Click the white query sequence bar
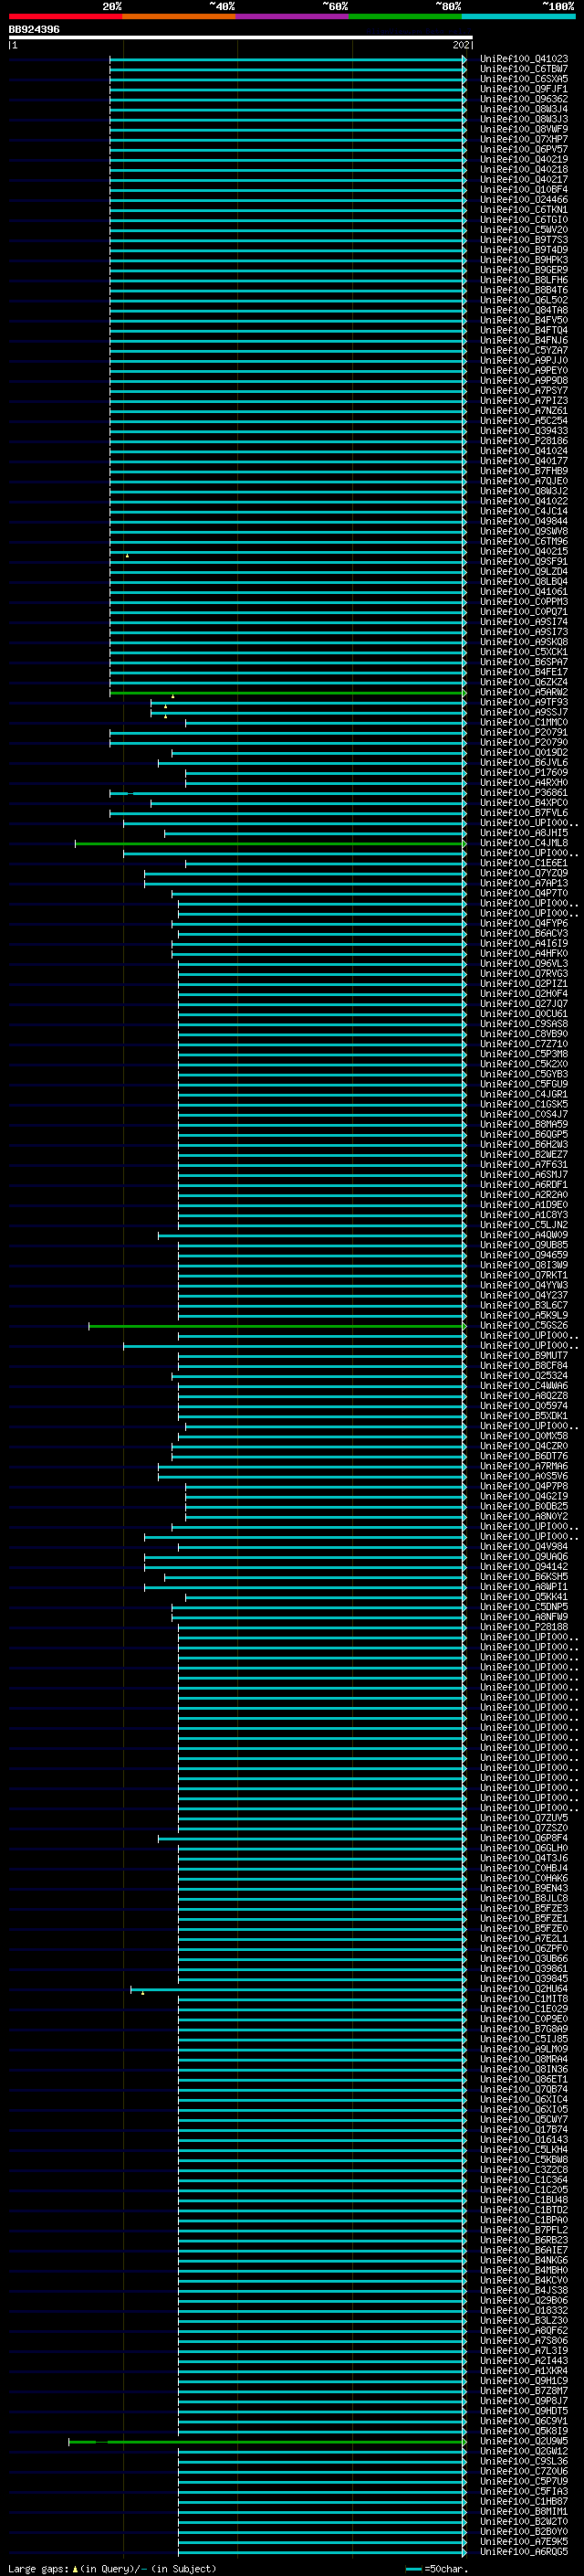 (241, 38)
